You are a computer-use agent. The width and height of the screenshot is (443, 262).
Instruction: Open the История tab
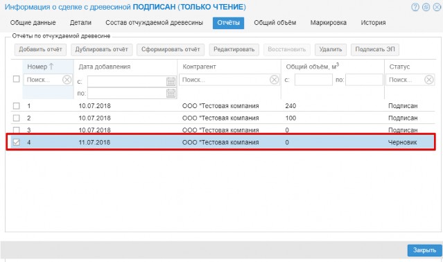pos(373,23)
